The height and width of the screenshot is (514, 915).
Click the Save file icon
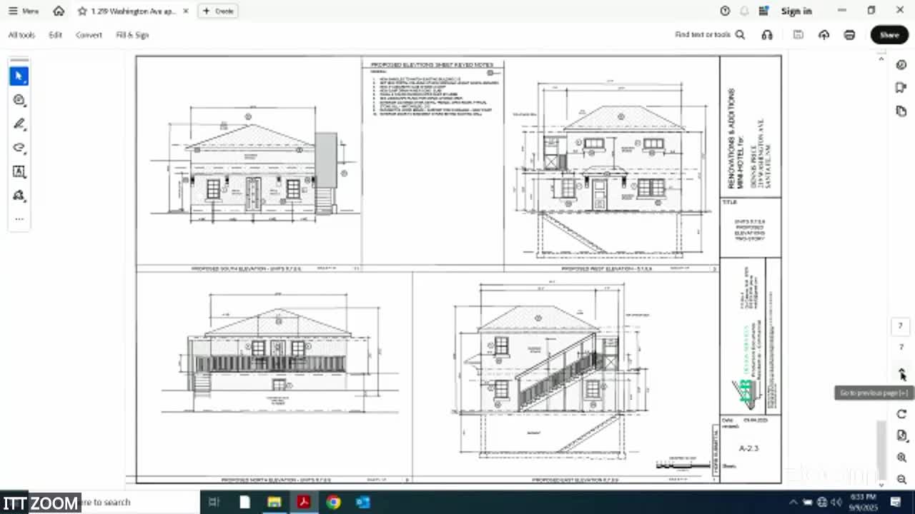pyautogui.click(x=798, y=35)
